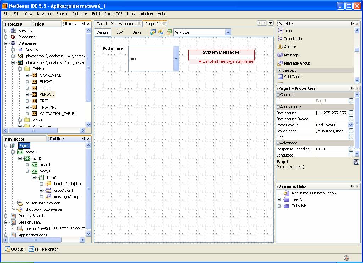The height and width of the screenshot is (263, 363).
Task: Click the properties help question icon
Action: coord(356,162)
